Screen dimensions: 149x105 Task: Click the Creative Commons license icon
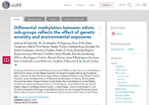tap(100, 33)
